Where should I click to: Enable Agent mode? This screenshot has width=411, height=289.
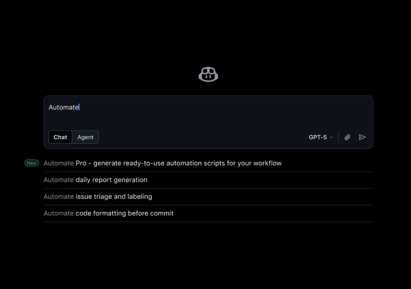(x=85, y=137)
